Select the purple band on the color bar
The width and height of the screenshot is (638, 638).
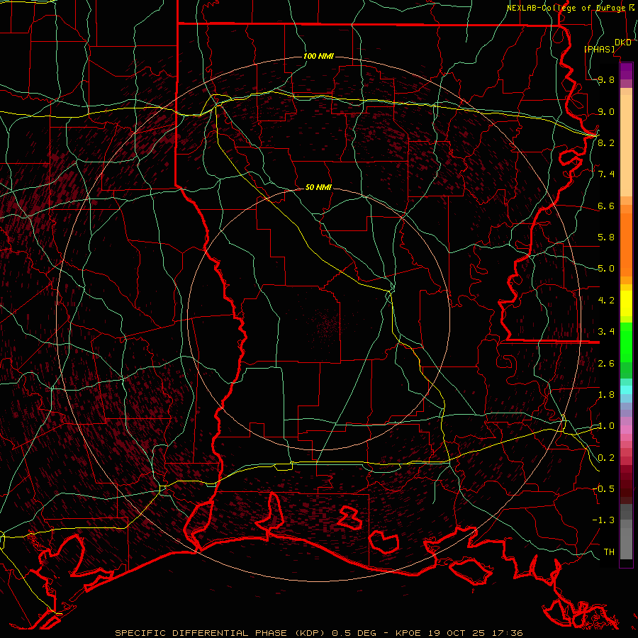click(x=626, y=71)
